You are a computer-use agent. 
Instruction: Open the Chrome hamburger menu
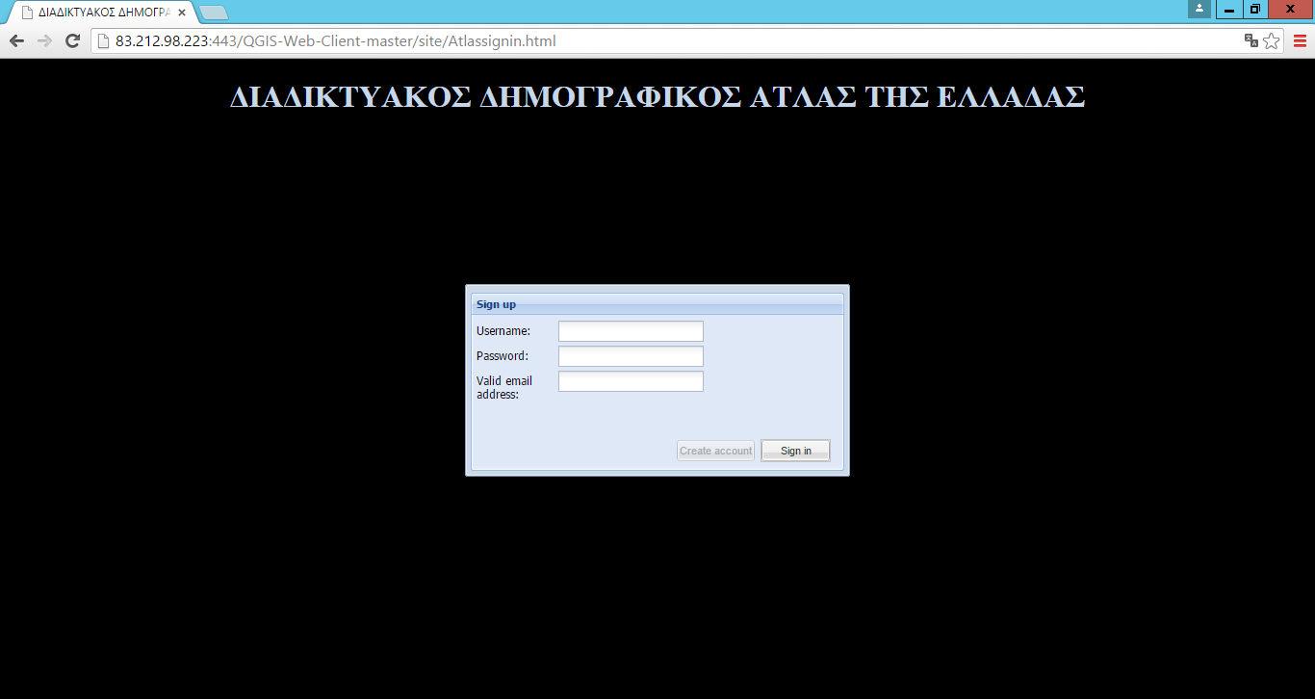pos(1300,40)
